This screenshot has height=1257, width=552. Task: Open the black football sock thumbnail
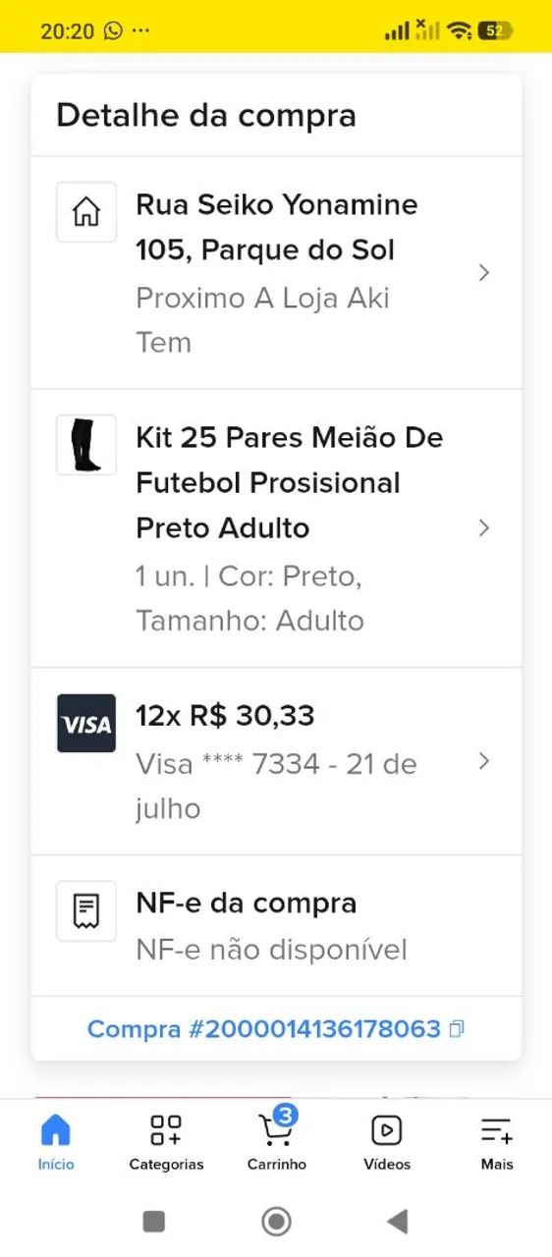[86, 445]
